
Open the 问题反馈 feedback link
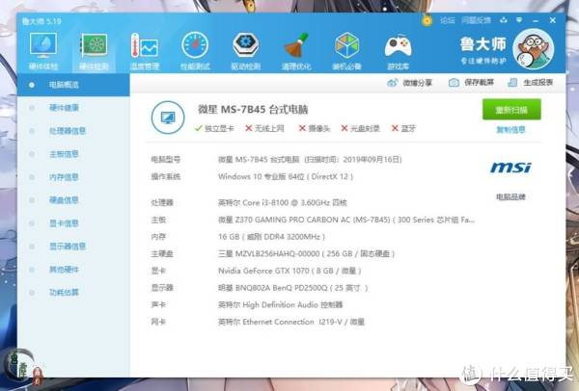[x=476, y=20]
